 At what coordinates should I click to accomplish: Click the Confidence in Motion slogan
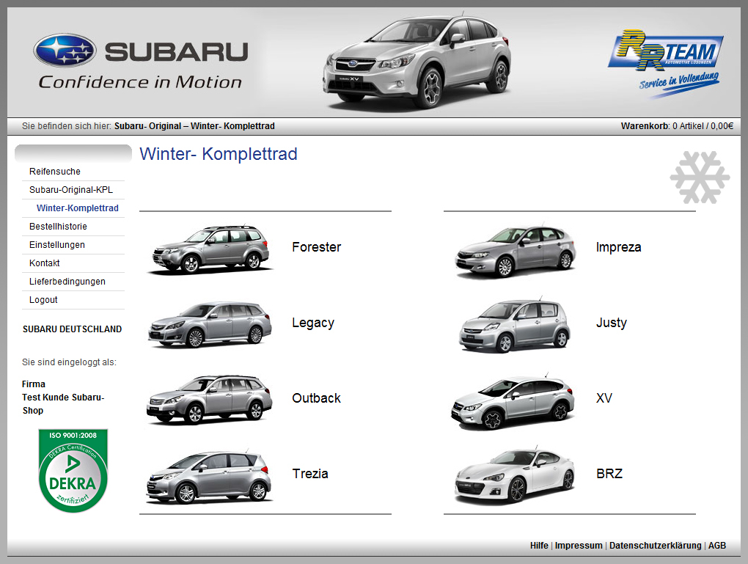pyautogui.click(x=140, y=82)
